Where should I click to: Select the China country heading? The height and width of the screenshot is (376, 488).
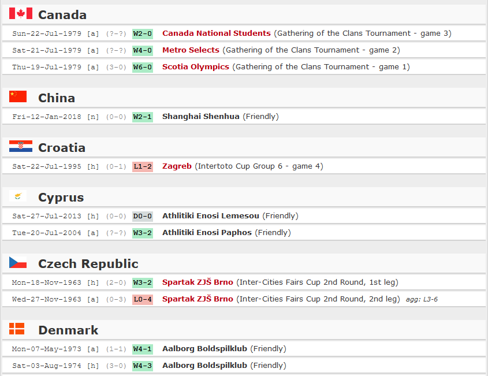coord(57,98)
